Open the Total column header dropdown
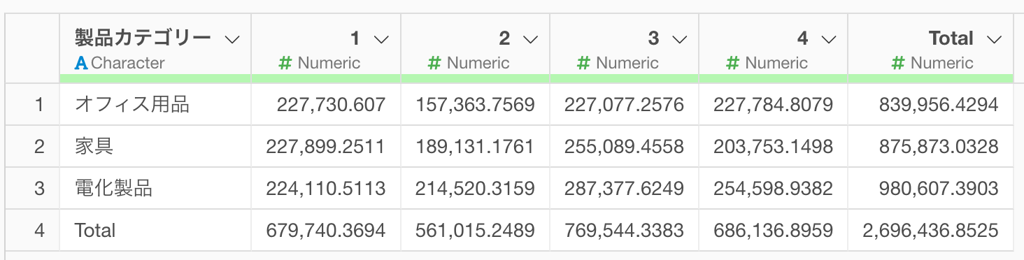Image resolution: width=1024 pixels, height=260 pixels. coord(994,39)
